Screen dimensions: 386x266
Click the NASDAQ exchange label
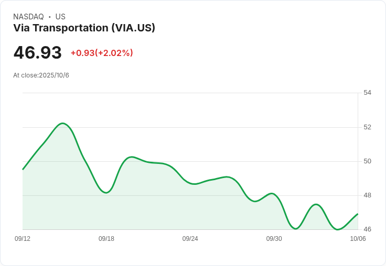click(x=28, y=17)
